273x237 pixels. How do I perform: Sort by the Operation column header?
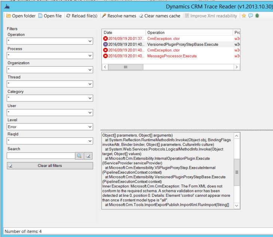[x=188, y=33]
